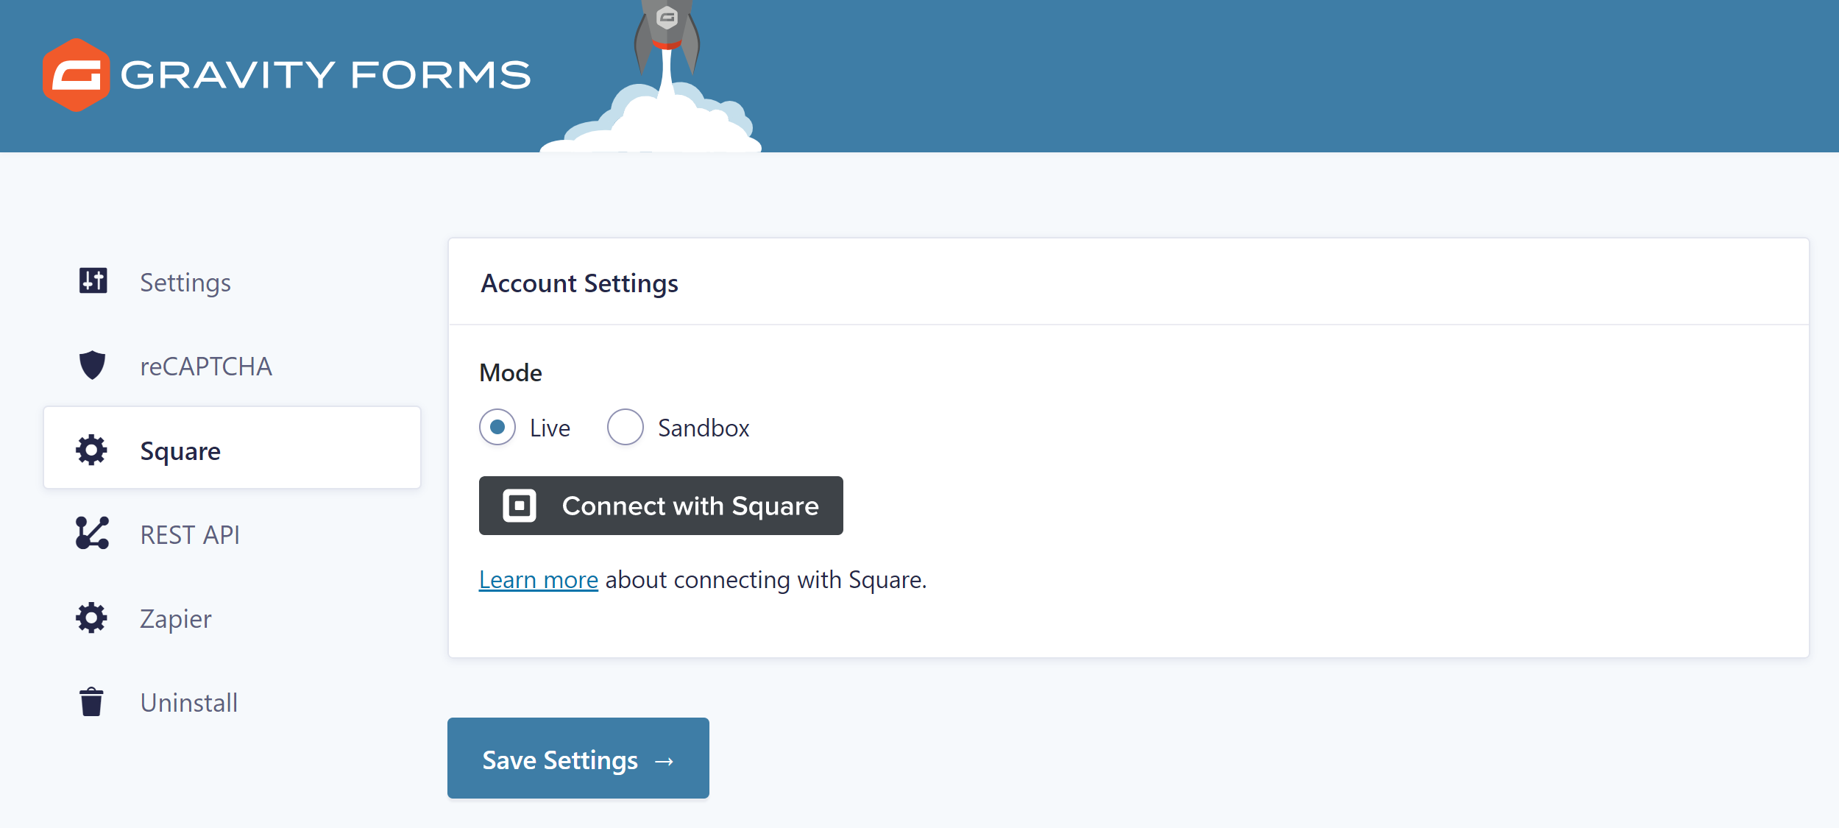The width and height of the screenshot is (1839, 828).
Task: Click the Zapier gear icon
Action: click(x=92, y=618)
